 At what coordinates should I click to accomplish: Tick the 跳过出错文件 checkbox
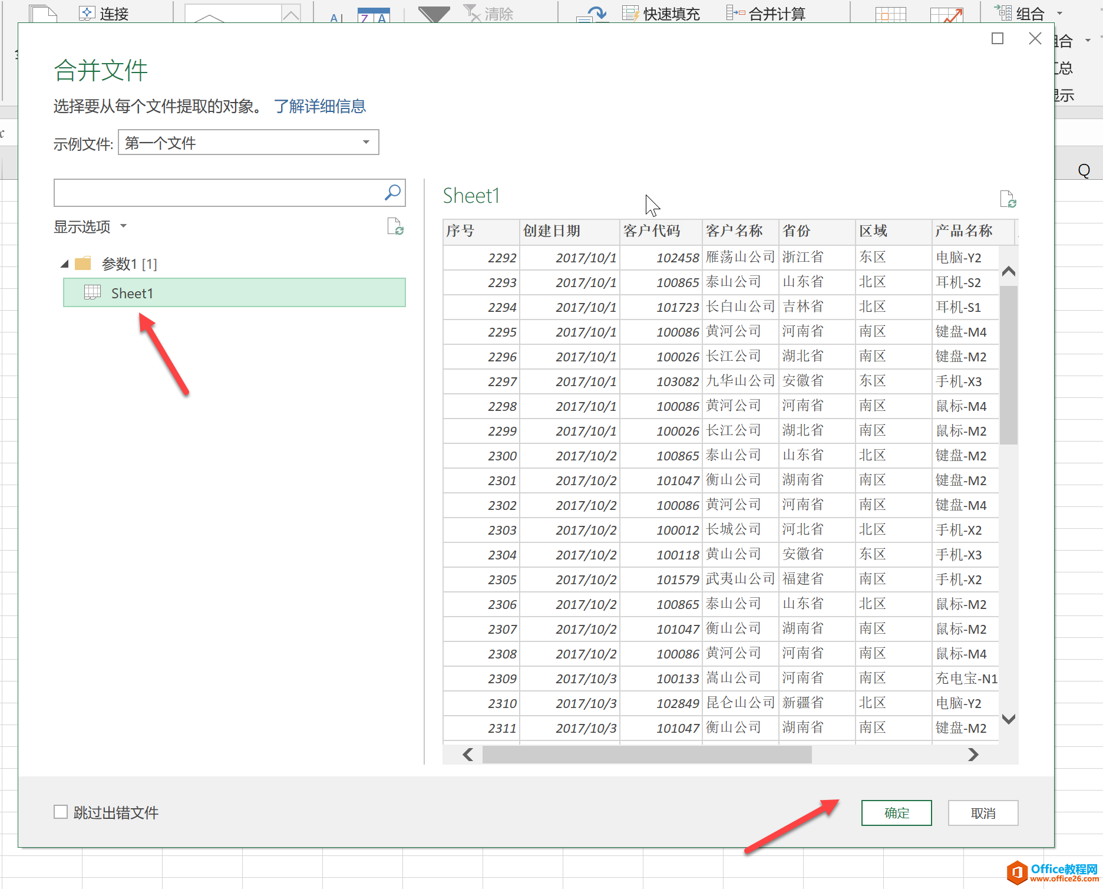[61, 812]
